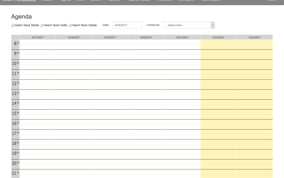This screenshot has width=284, height=178.
Task: Select the 4/20/2017 column header
Action: tap(146, 37)
